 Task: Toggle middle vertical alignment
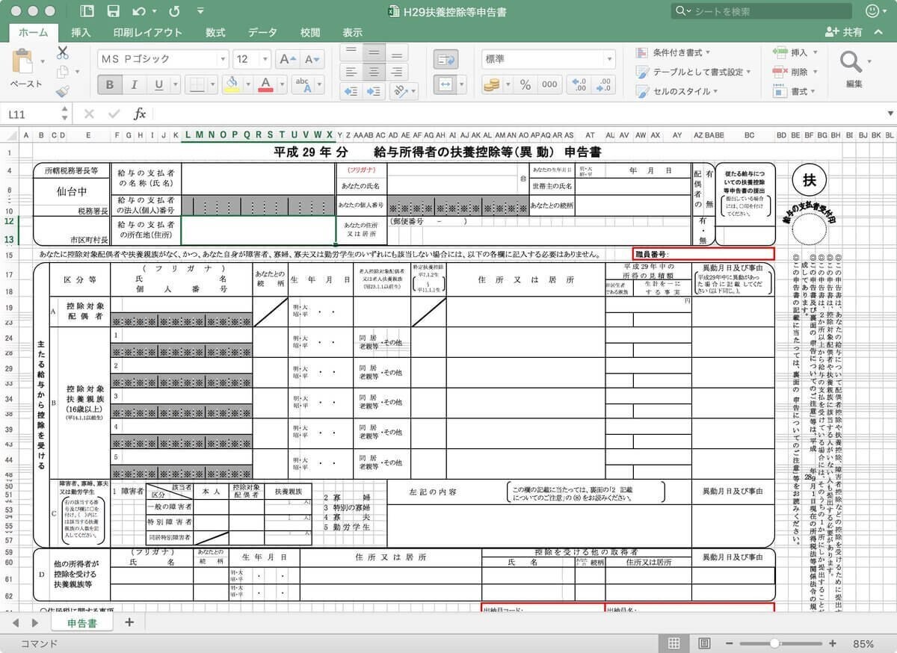(x=374, y=52)
